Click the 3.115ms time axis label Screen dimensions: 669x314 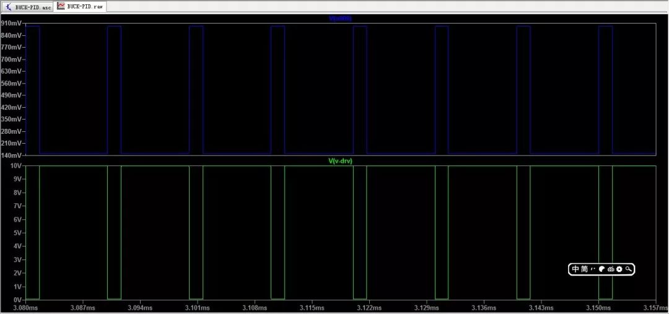[x=312, y=308]
